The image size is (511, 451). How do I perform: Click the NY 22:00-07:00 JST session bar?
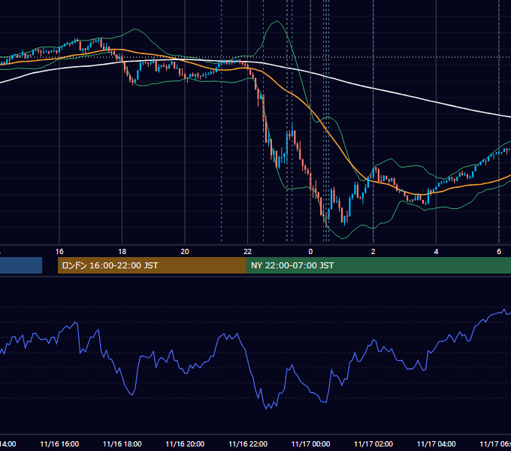coord(378,265)
